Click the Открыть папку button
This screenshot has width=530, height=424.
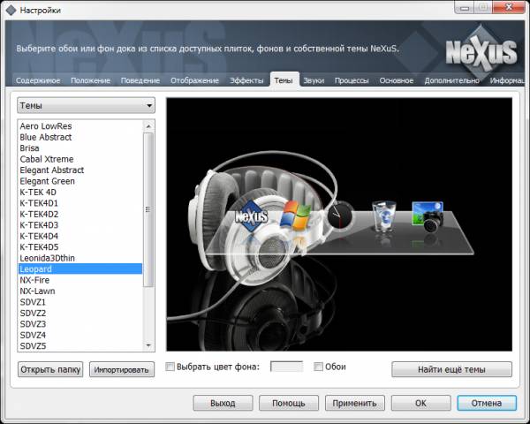pos(50,369)
